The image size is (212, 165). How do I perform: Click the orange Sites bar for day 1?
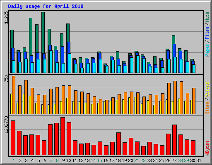click(x=14, y=95)
